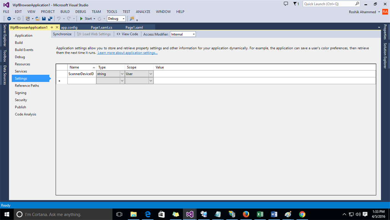The height and width of the screenshot is (220, 390).
Task: Select the Publish properties page
Action: [21, 107]
